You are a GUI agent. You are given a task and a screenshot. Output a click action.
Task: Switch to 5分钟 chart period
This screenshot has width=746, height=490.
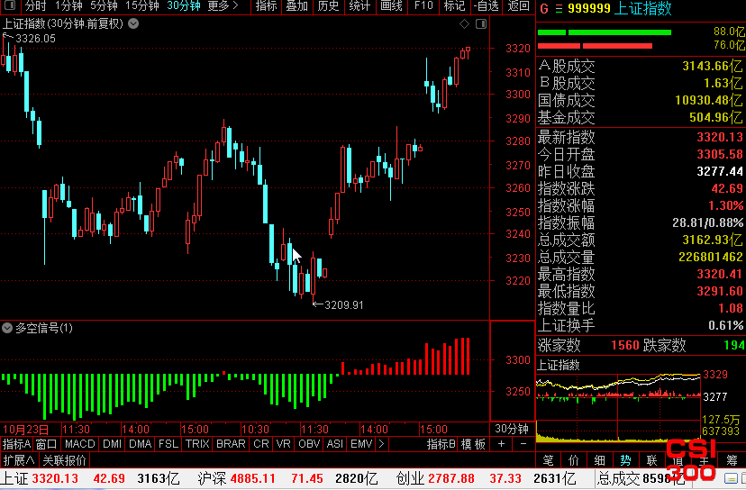(104, 5)
